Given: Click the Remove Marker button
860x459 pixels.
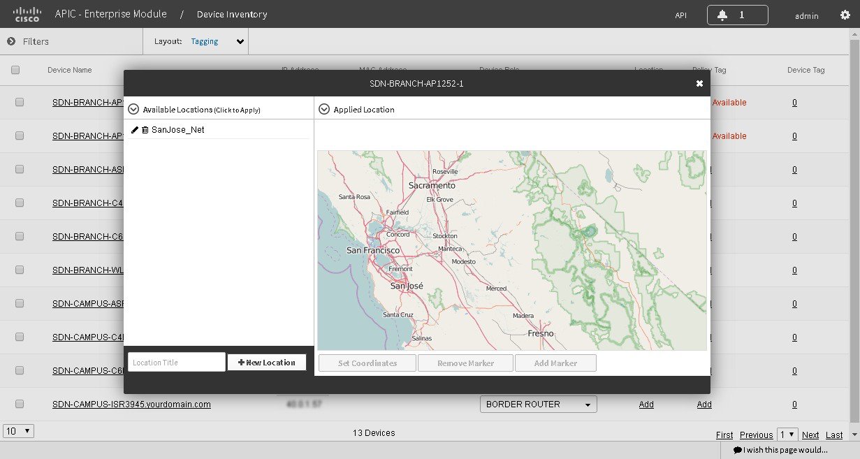Looking at the screenshot, I should point(465,363).
